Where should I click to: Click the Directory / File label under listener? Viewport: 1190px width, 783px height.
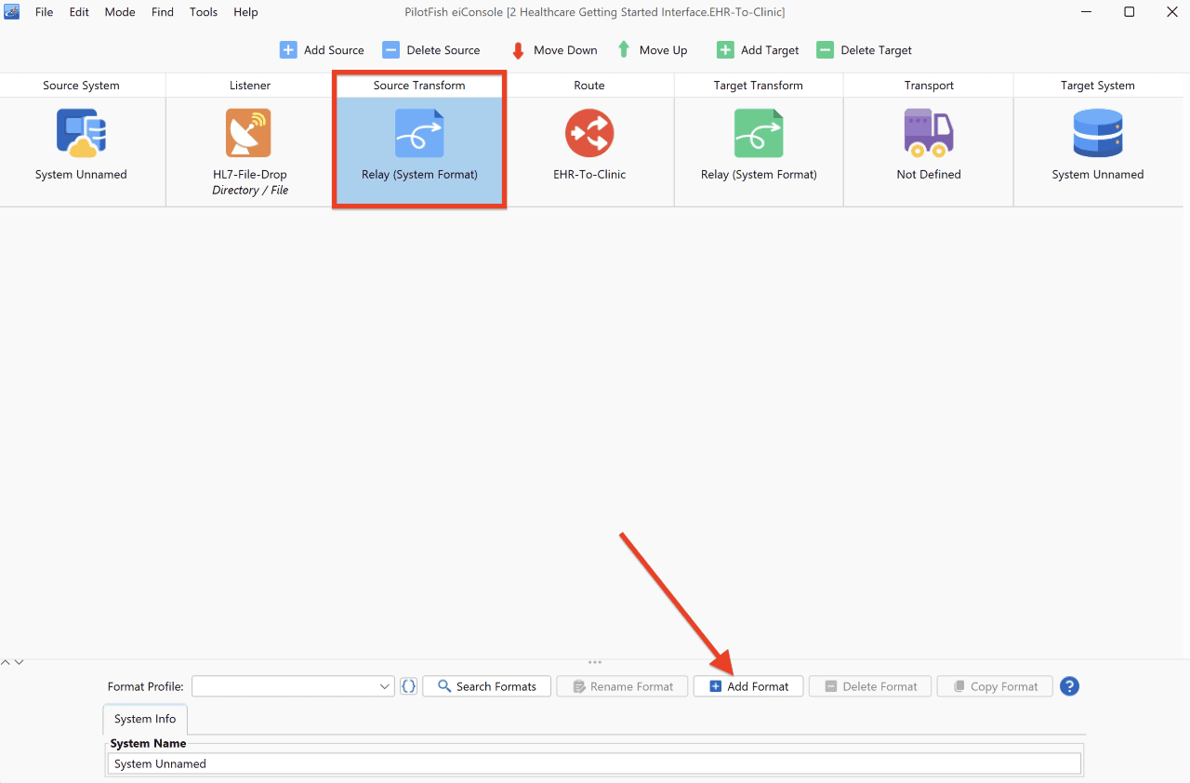[x=250, y=190]
